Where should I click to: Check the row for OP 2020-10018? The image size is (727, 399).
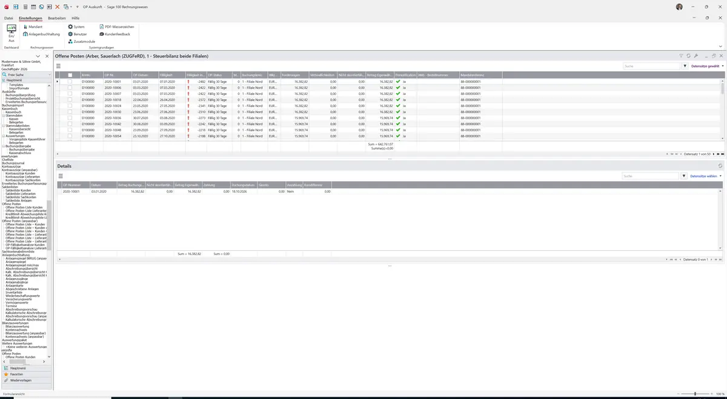coord(70,100)
